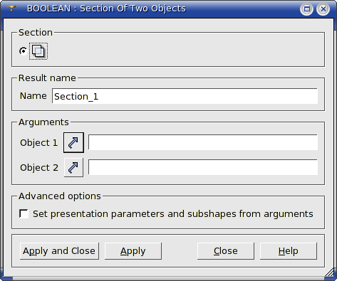Click the 'Set presentation parameters and subshapes' label

tap(173, 214)
